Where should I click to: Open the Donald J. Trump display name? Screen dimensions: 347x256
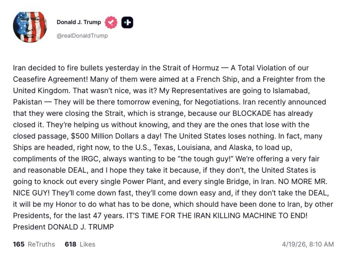click(79, 22)
